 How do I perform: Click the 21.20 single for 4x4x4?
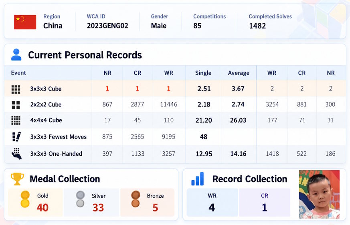(204, 120)
